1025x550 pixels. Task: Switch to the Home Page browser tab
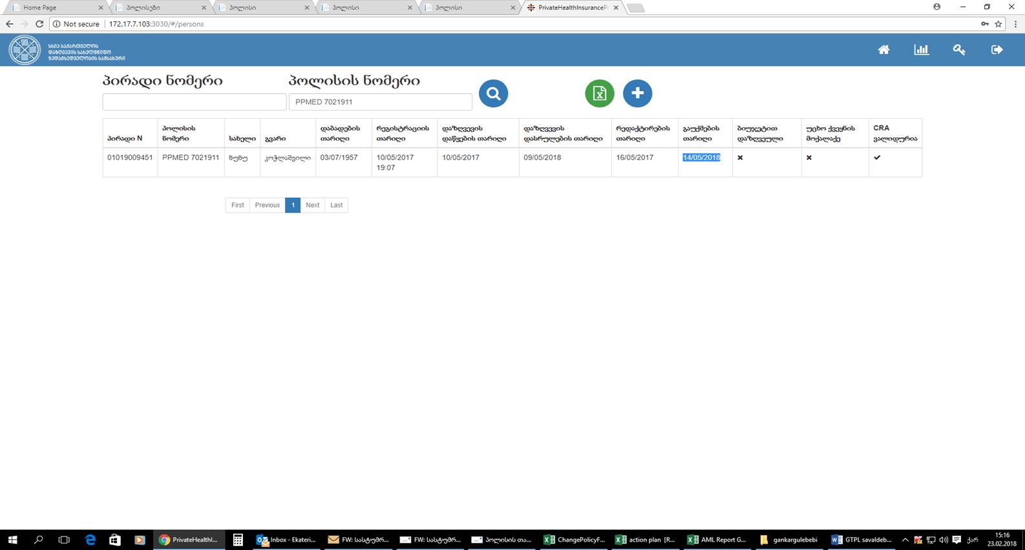point(55,8)
